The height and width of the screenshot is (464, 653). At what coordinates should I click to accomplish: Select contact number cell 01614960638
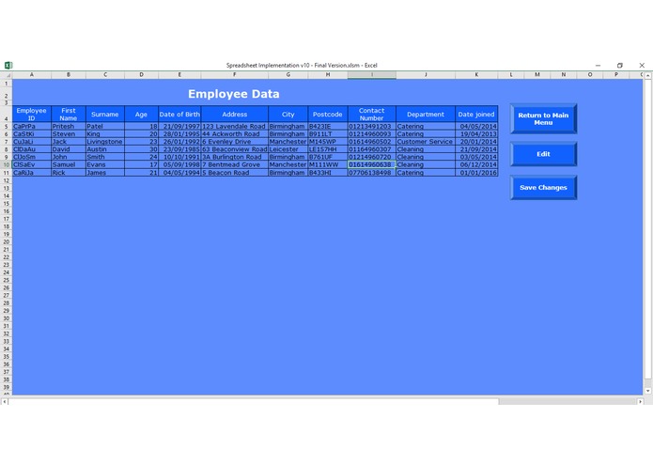coord(372,164)
